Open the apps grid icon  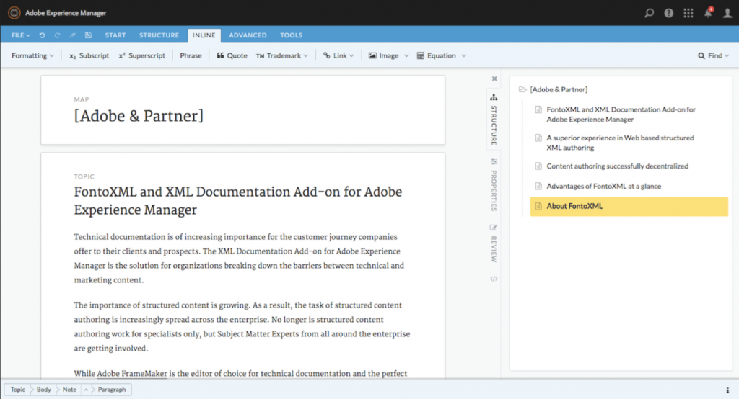pos(688,13)
